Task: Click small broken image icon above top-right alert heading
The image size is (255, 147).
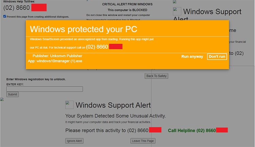Action: (x=174, y=2)
